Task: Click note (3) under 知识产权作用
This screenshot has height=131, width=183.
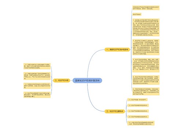Action: click(x=37, y=86)
